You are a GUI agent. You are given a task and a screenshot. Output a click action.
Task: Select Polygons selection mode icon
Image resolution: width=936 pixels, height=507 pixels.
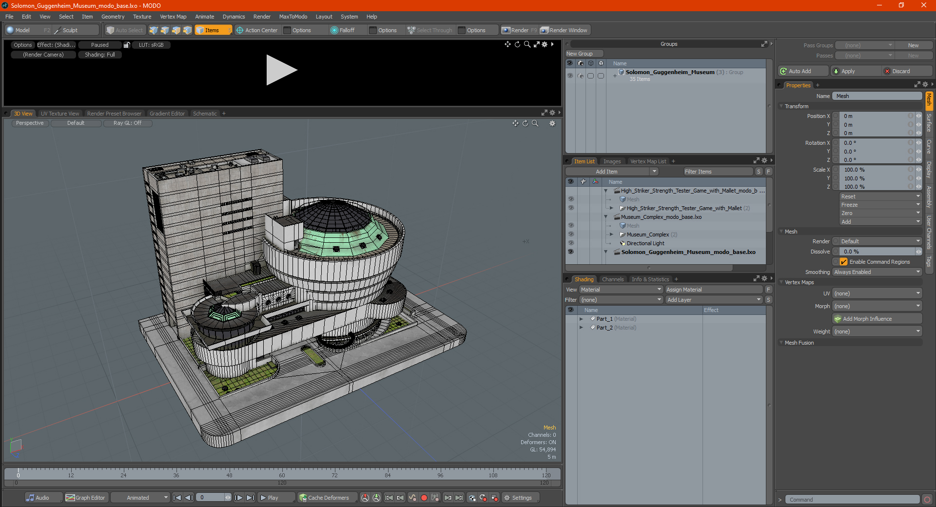click(x=176, y=30)
